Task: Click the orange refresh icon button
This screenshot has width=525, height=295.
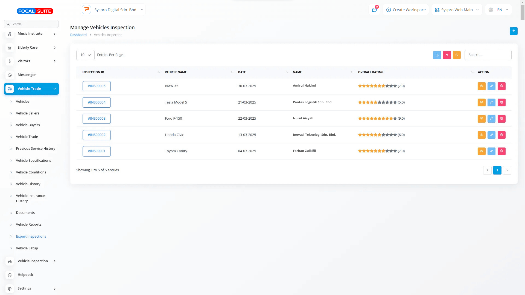Action: (x=457, y=55)
